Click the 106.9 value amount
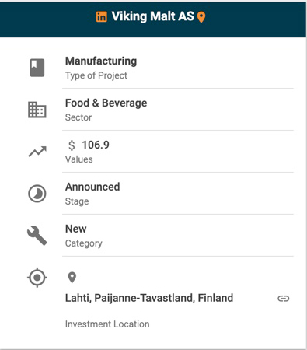307x350 pixels. [96, 145]
